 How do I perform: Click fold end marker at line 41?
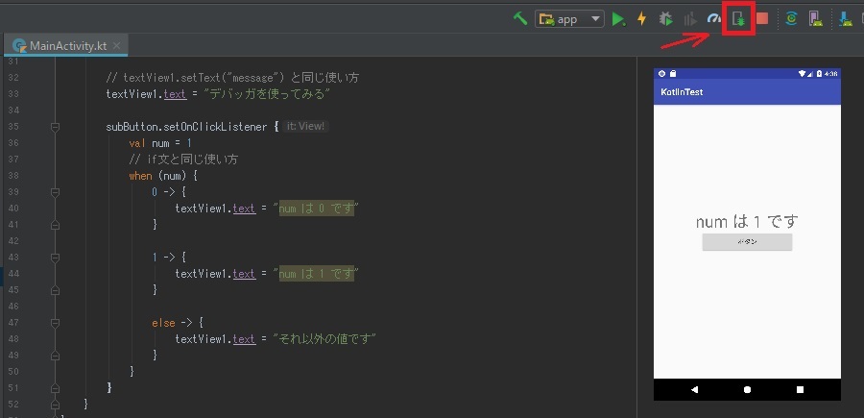click(x=55, y=225)
